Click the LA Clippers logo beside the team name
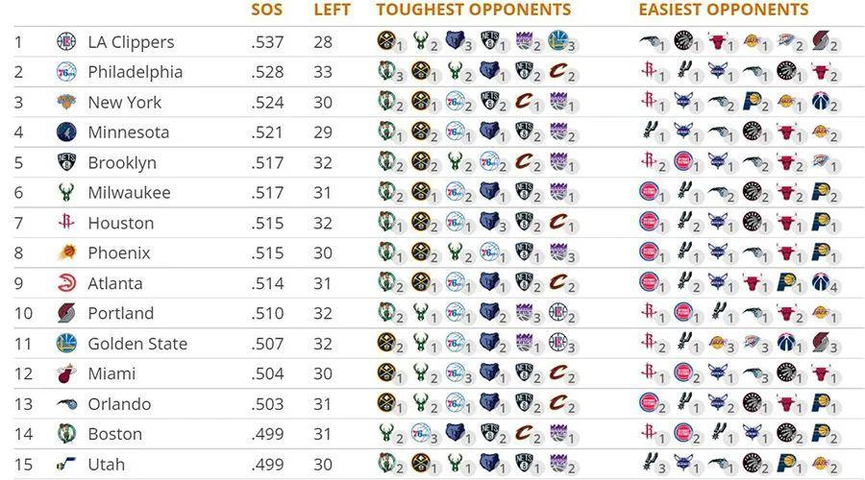This screenshot has height=480, width=865. (66, 41)
